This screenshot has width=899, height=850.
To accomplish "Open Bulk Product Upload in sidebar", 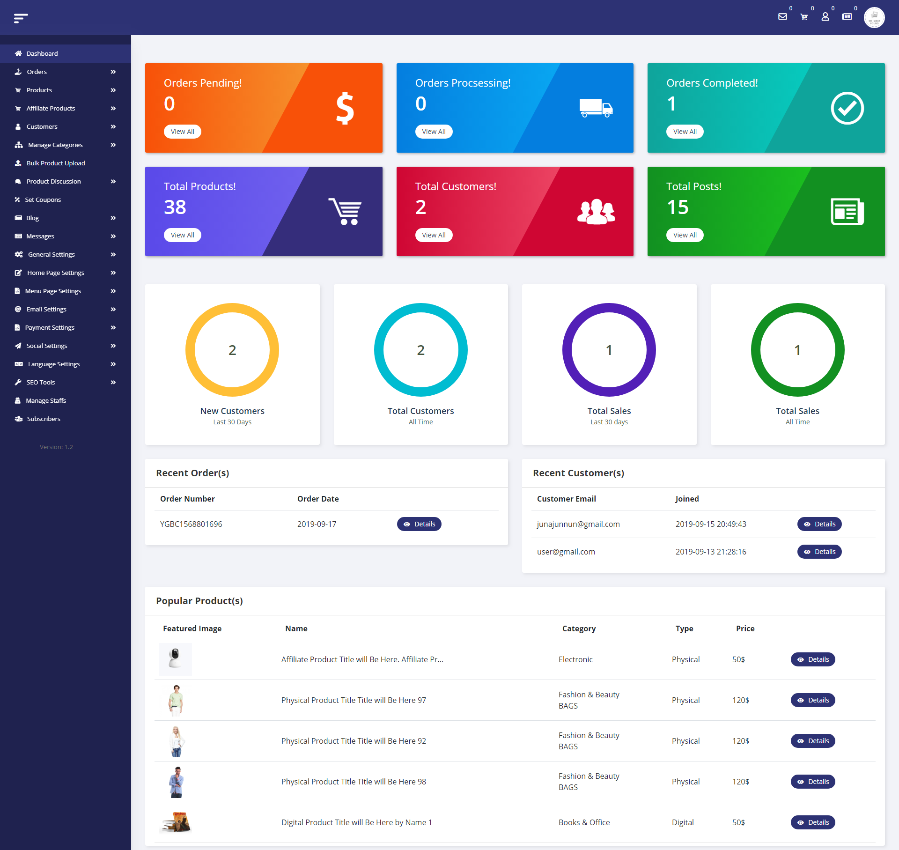I will (56, 163).
